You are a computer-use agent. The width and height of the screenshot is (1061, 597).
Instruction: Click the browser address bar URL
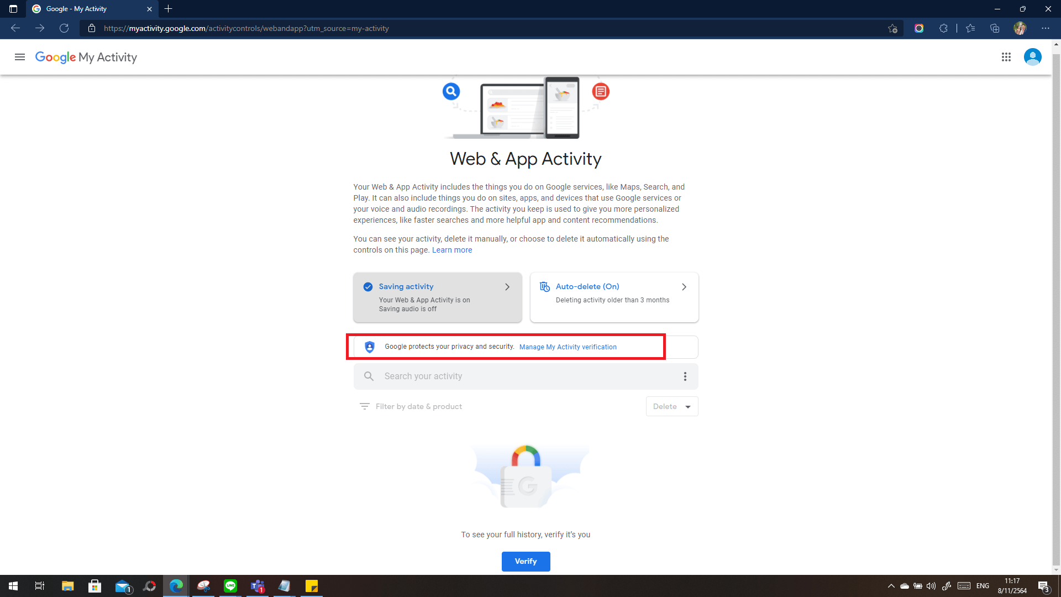tap(246, 28)
